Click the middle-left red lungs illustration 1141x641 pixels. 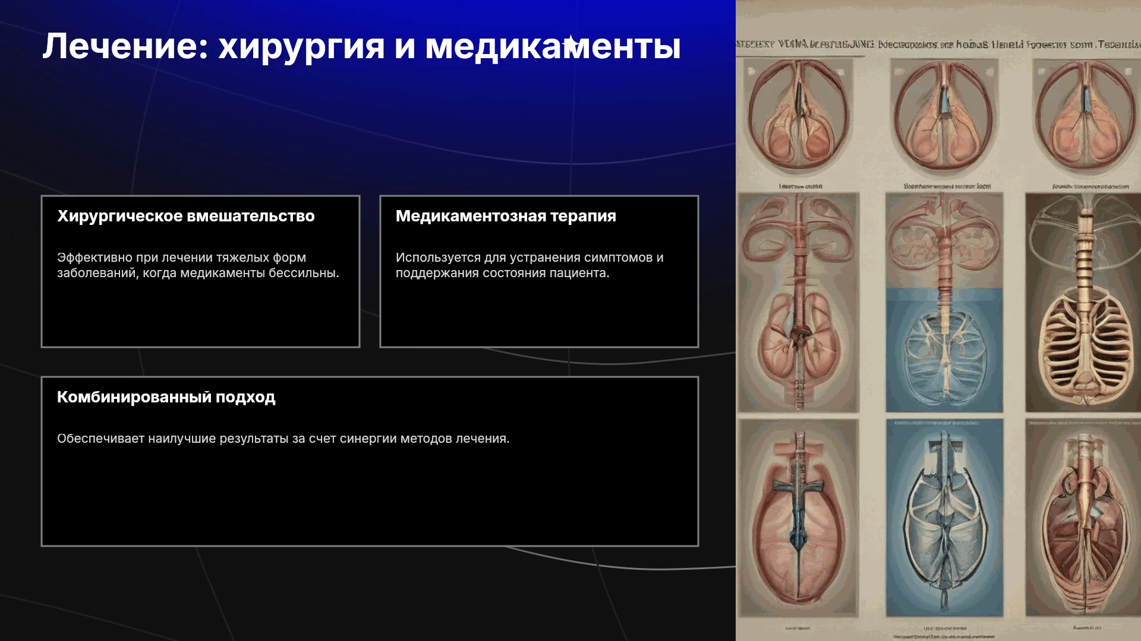point(798,303)
